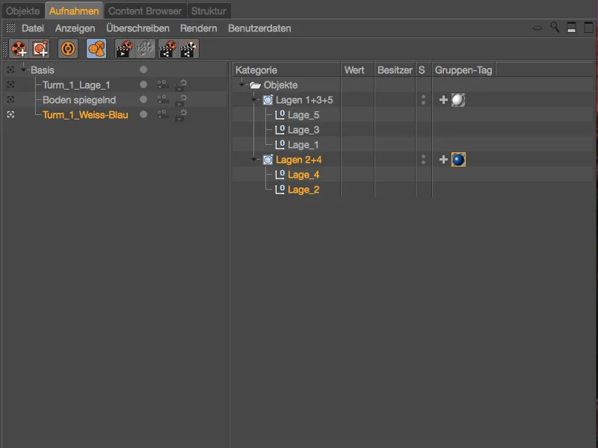Add a tag to Lagen 2+4 with the plus
The height and width of the screenshot is (448, 598).
click(443, 159)
